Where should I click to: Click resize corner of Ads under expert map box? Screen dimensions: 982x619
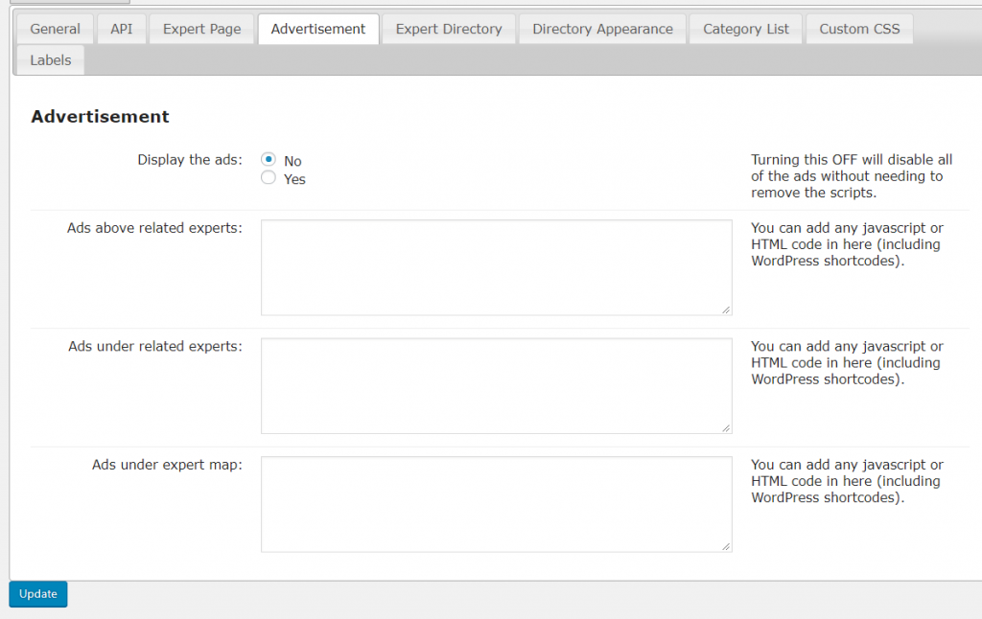click(x=726, y=546)
